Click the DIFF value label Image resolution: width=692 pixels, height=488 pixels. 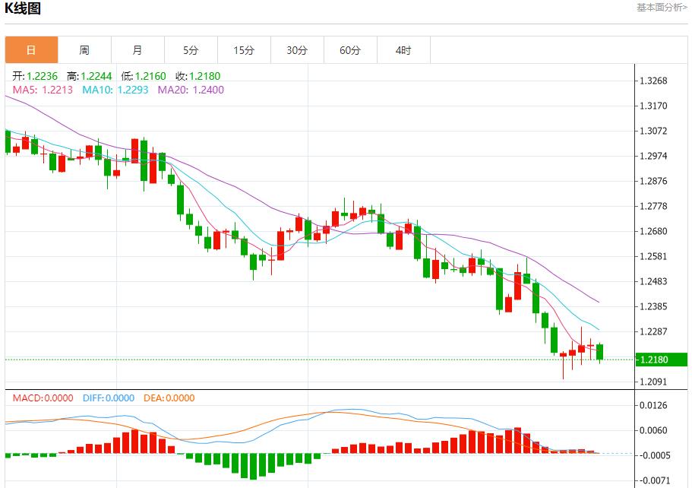(x=106, y=398)
